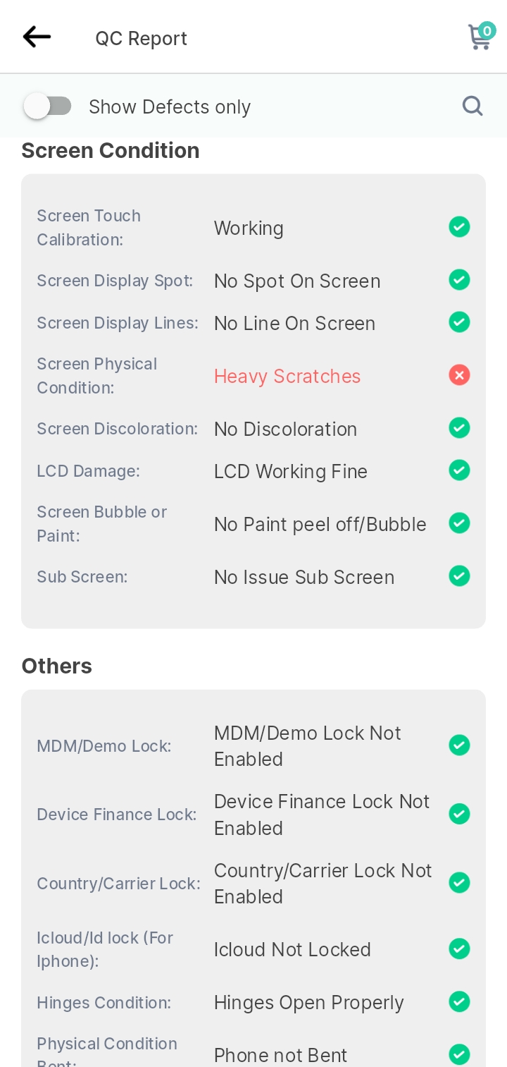Viewport: 507px width, 1067px height.
Task: Go back using the arrow icon
Action: tap(37, 37)
